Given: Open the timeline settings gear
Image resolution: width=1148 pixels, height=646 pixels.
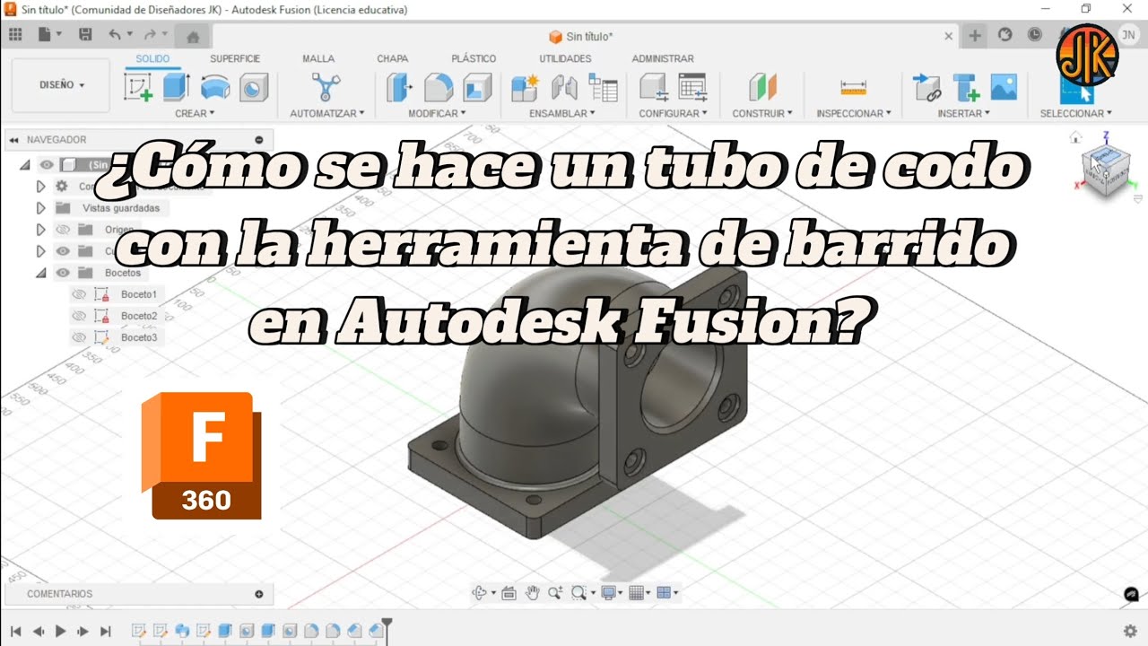Looking at the screenshot, I should (x=1130, y=631).
